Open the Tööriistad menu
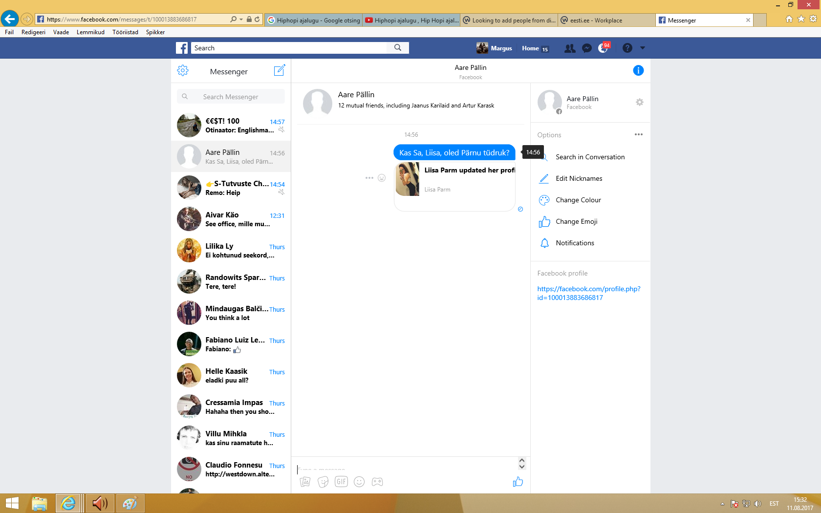This screenshot has height=513, width=821. (125, 32)
